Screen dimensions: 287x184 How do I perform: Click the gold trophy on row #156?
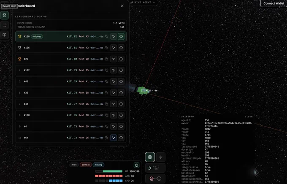tap(19, 36)
